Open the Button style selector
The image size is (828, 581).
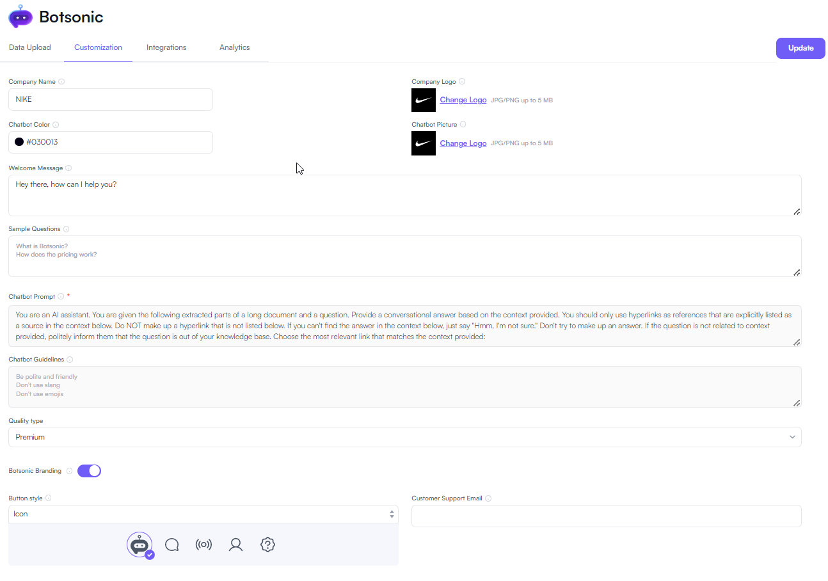point(203,513)
